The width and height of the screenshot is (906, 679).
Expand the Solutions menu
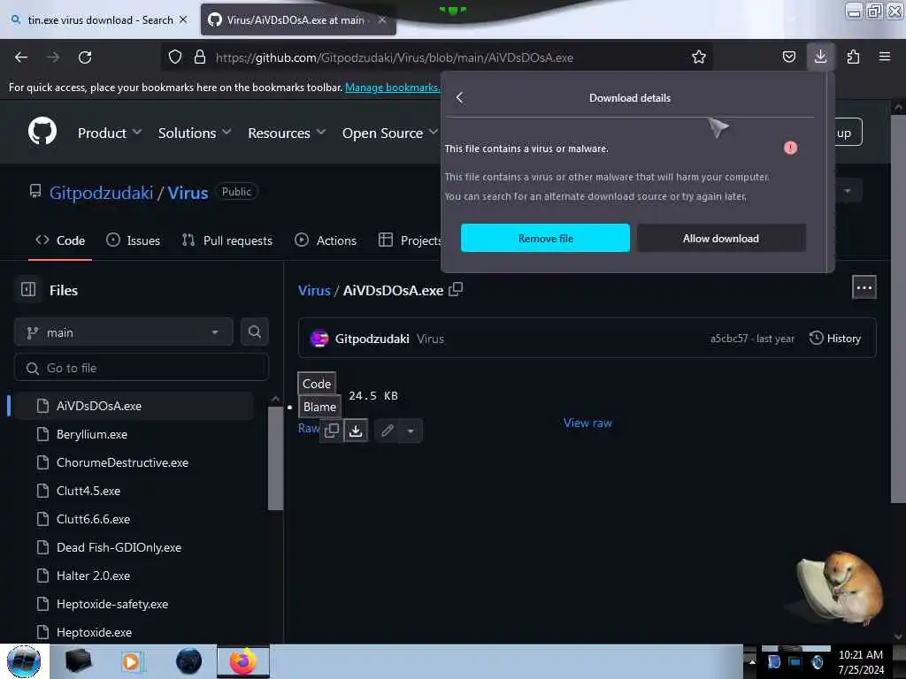point(194,133)
